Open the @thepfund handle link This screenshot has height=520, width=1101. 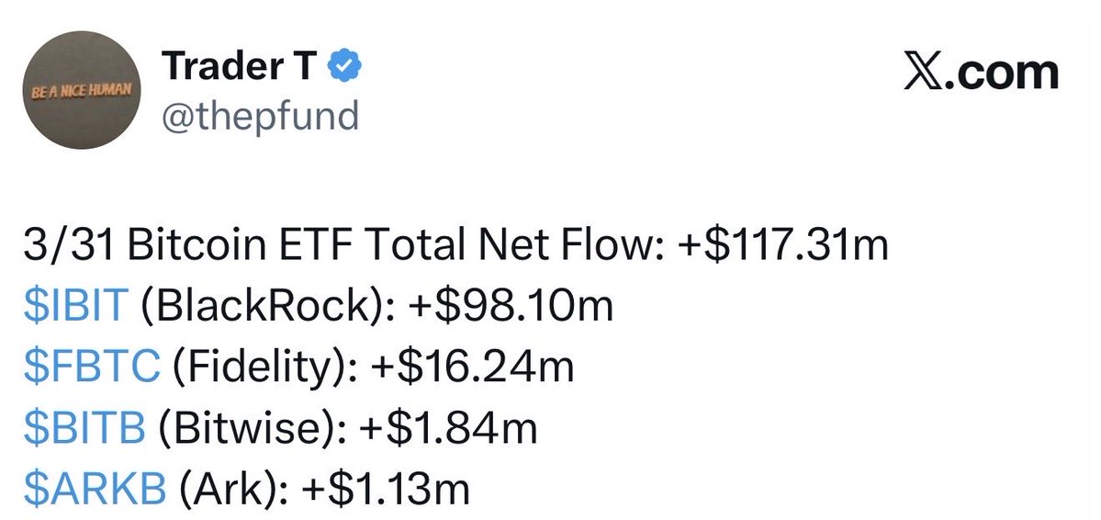(x=260, y=117)
